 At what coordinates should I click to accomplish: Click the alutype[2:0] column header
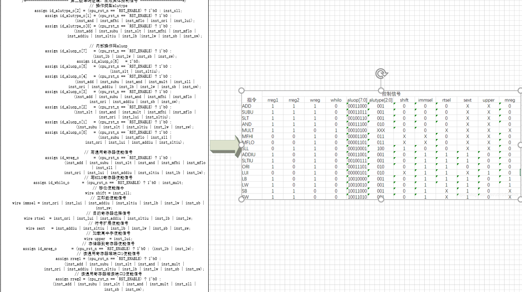[x=380, y=100]
